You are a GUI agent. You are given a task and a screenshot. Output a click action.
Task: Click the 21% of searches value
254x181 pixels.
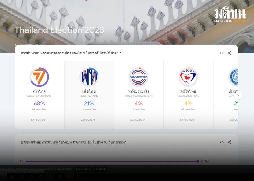[x=89, y=103]
